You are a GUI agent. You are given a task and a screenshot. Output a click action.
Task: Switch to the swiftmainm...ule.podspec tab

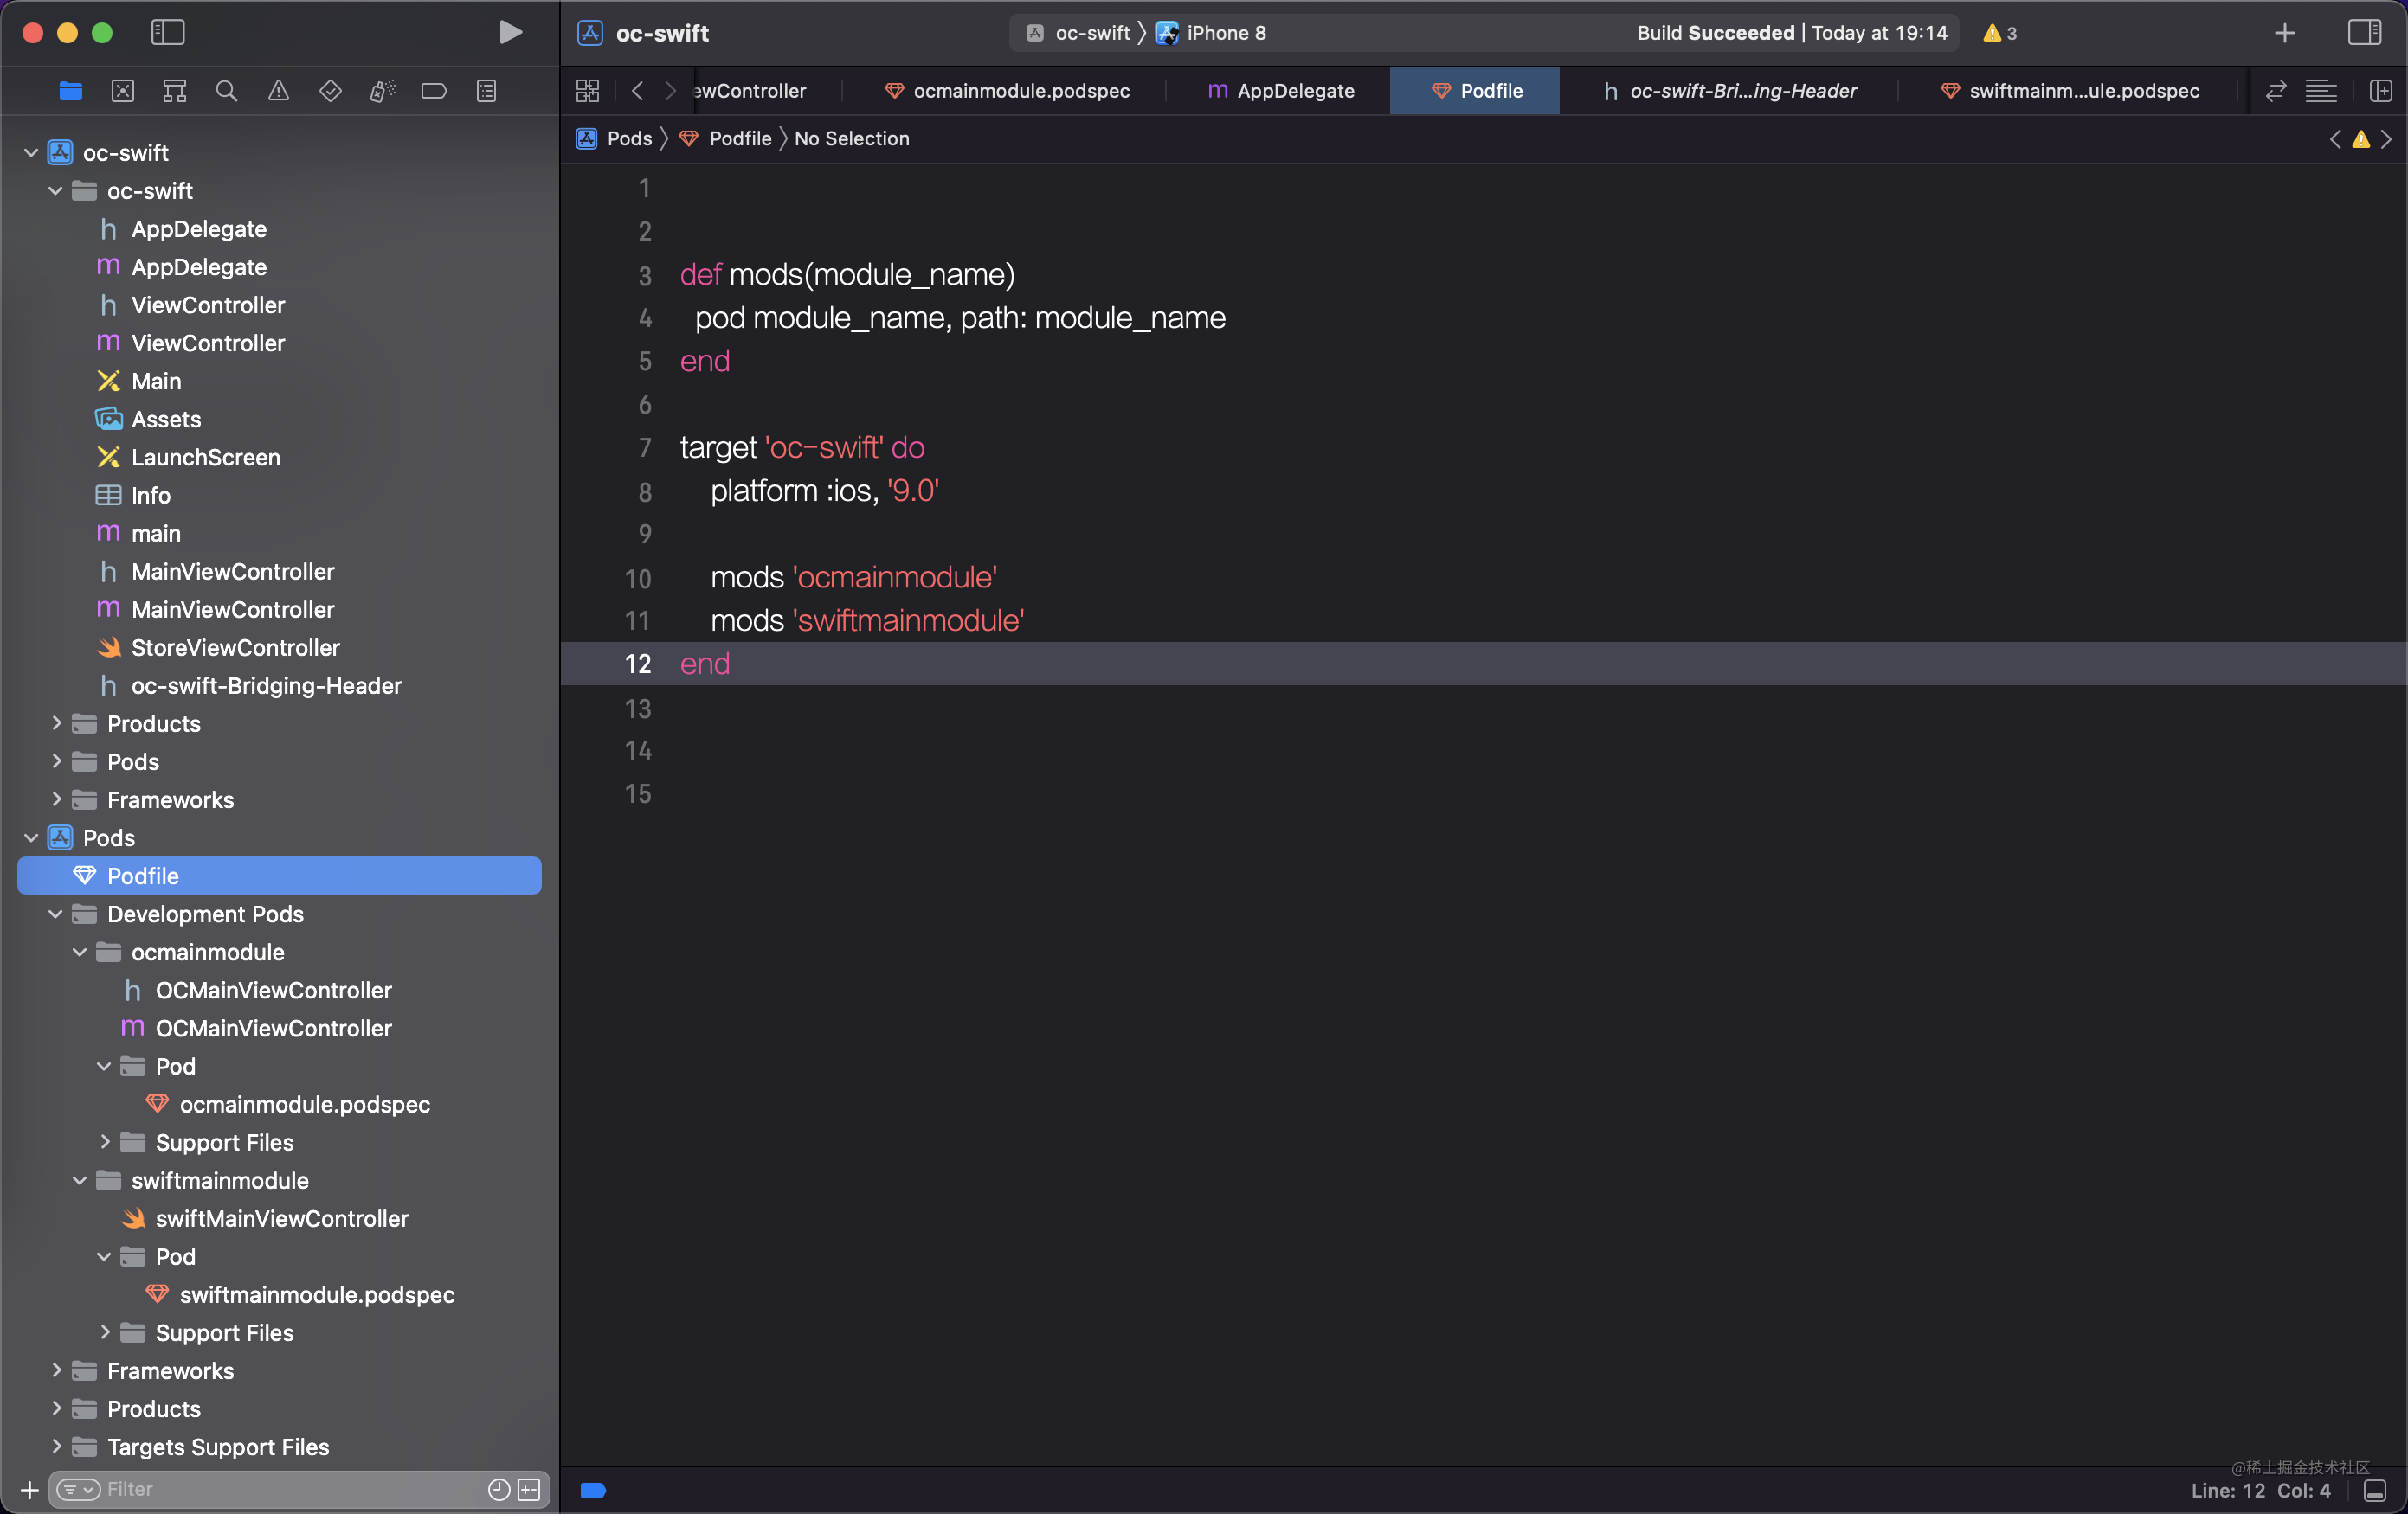2069,91
